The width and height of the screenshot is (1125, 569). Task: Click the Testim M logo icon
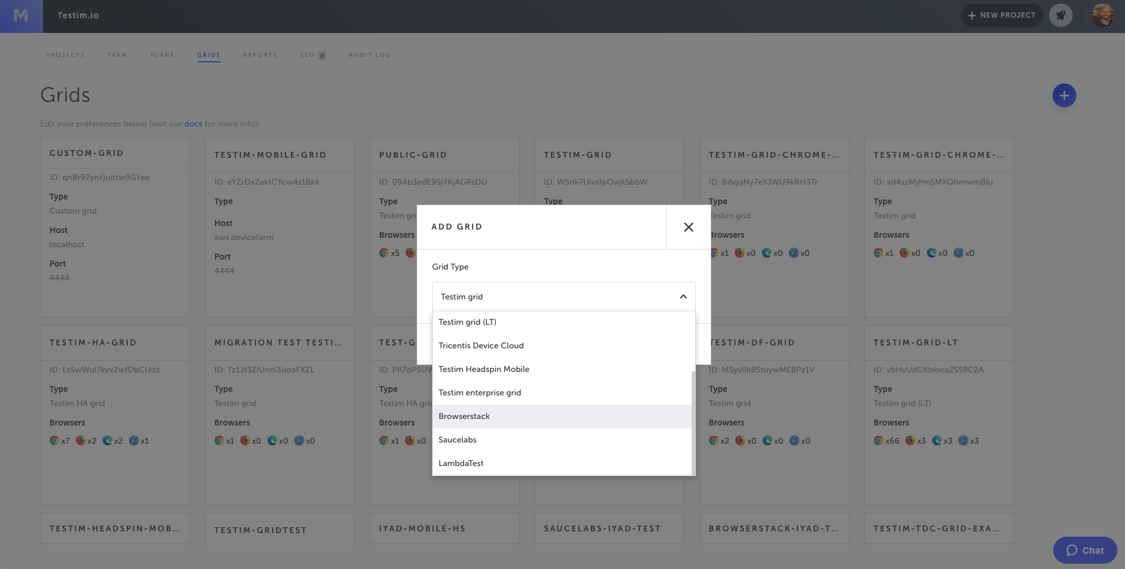21,16
